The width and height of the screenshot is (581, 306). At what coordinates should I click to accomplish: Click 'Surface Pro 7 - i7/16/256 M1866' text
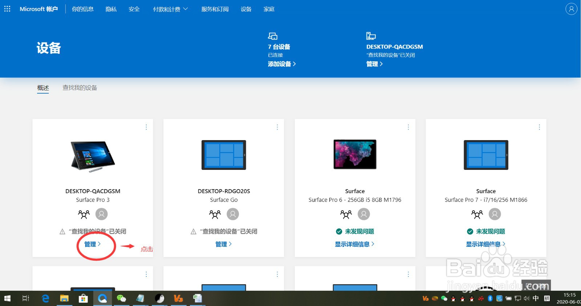pos(486,200)
